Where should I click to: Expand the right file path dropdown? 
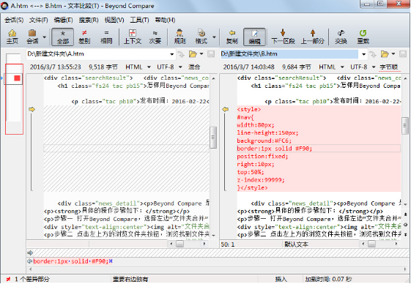pos(364,54)
